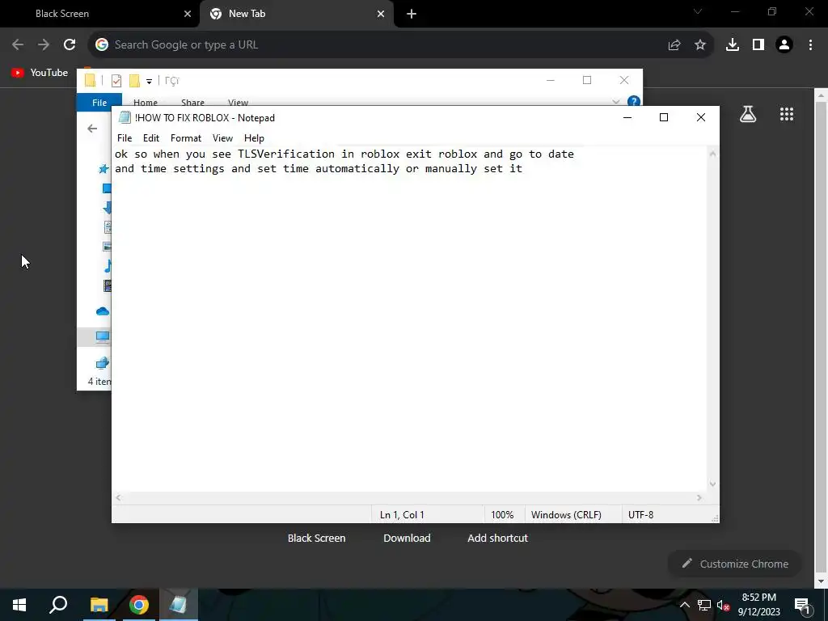Open Chrome tab search chevron

click(698, 11)
